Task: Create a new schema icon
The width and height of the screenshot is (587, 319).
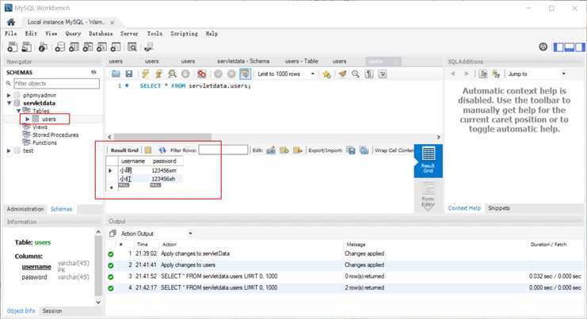Action: coord(60,47)
